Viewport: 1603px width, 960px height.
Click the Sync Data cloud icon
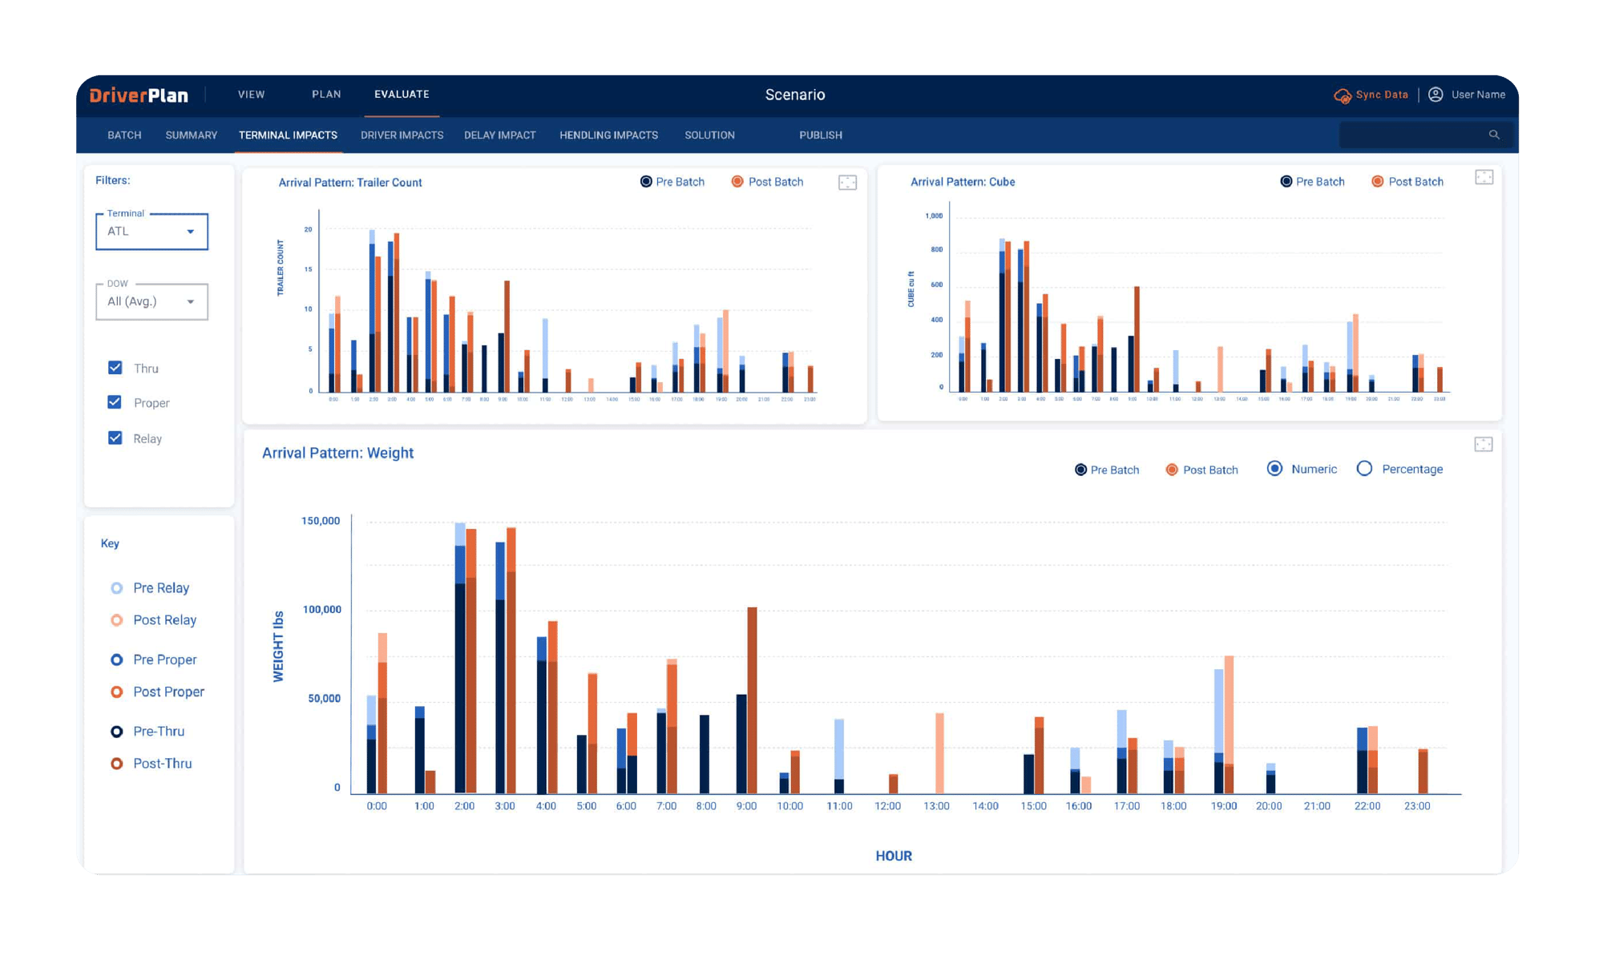pos(1342,95)
